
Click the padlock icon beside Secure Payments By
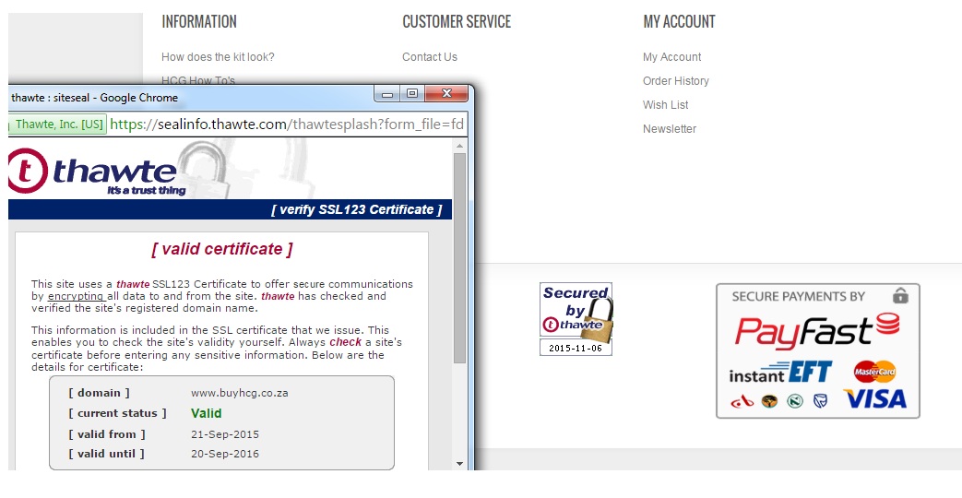coord(900,295)
